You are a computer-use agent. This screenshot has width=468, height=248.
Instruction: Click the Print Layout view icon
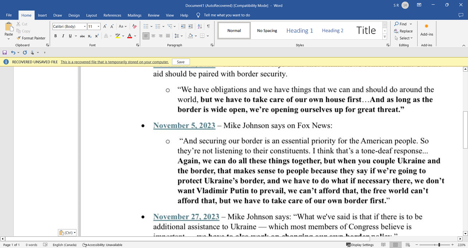pos(396,245)
